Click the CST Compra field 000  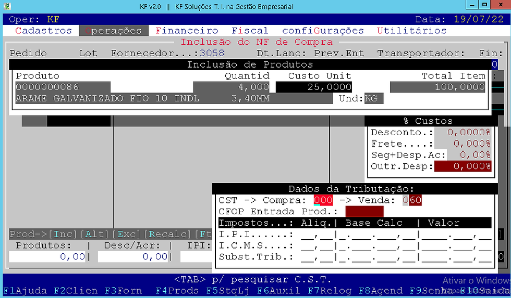tap(323, 200)
